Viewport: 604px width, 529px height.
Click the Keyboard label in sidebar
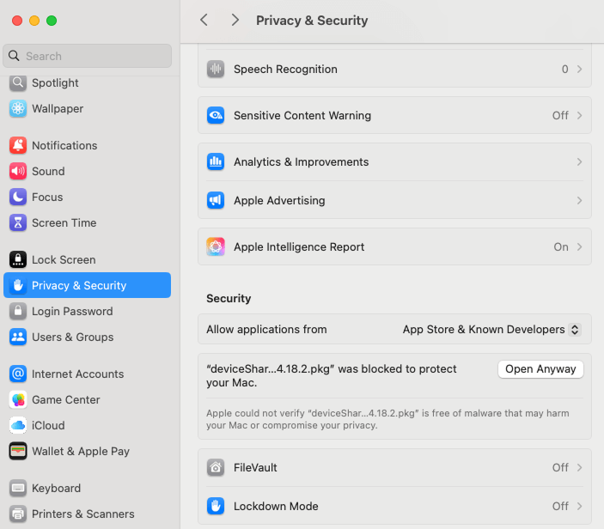tap(56, 488)
